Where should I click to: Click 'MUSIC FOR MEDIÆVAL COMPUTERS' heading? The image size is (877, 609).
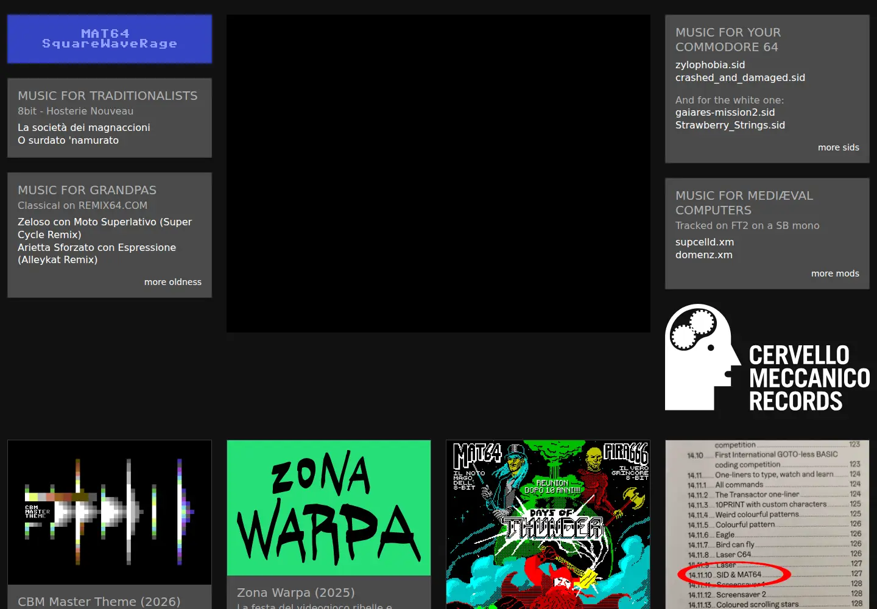coord(744,203)
